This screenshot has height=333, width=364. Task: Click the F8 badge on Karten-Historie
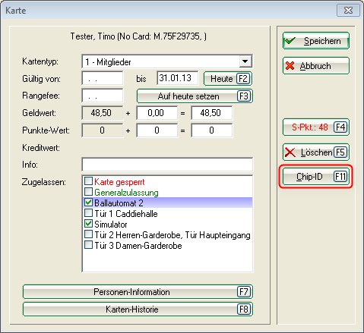tap(244, 309)
